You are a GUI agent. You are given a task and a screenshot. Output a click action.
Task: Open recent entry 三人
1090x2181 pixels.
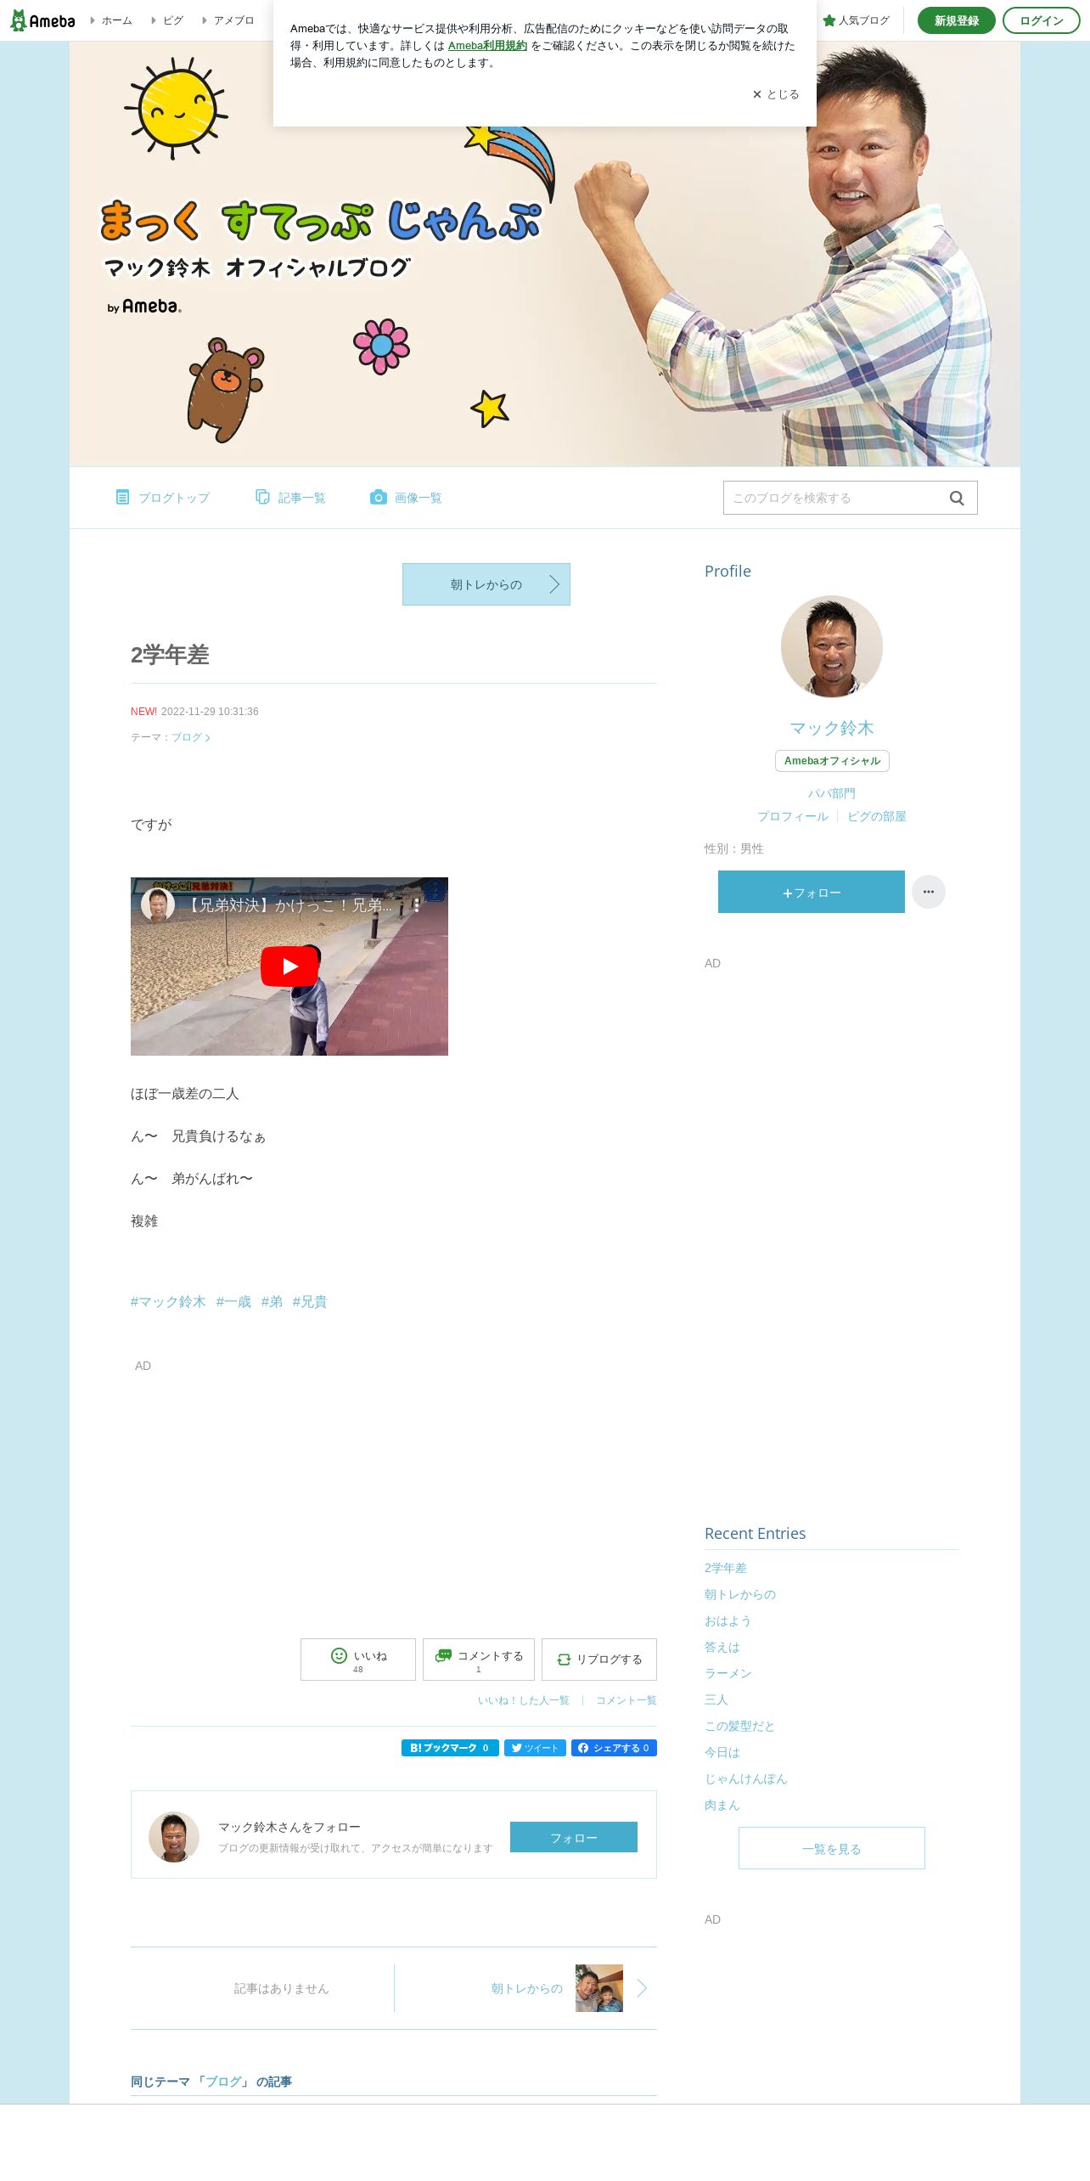pos(716,1699)
